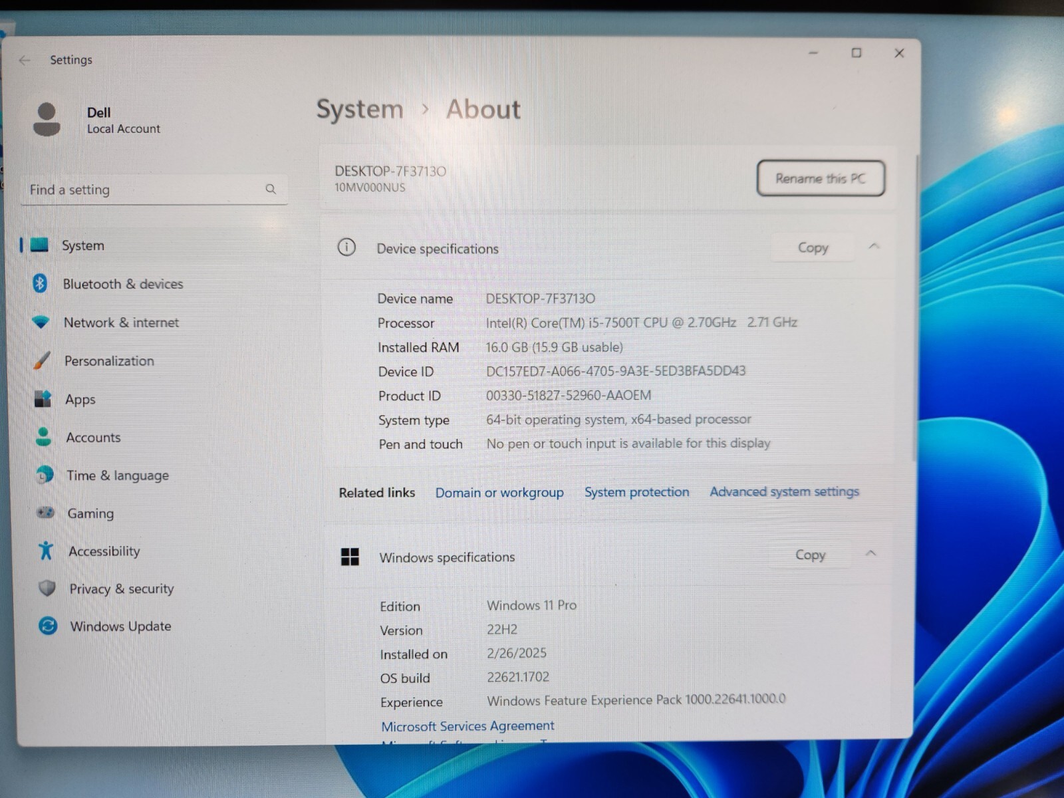The width and height of the screenshot is (1064, 798).
Task: Click the Gaming controller icon
Action: pyautogui.click(x=45, y=513)
